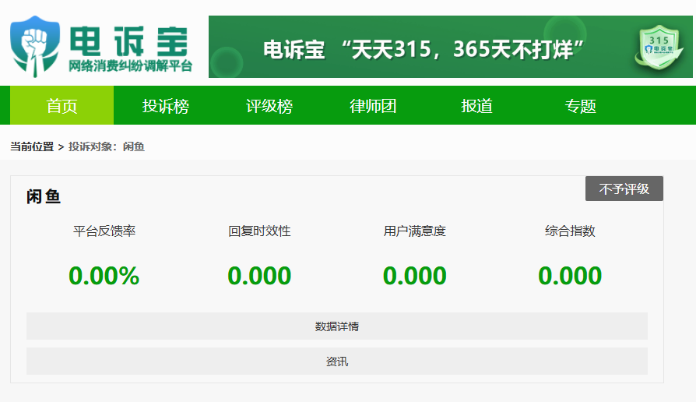Click the 闲鱼 company heading
696x402 pixels.
44,196
